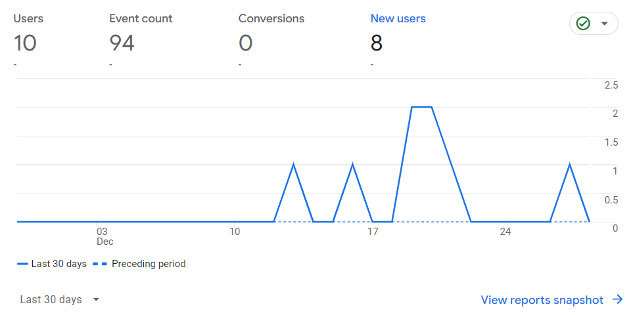The width and height of the screenshot is (631, 315).
Task: Click the 03 Dec x-axis date label
Action: click(x=102, y=236)
